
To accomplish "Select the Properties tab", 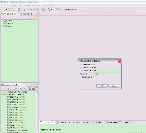I will point(46,122).
